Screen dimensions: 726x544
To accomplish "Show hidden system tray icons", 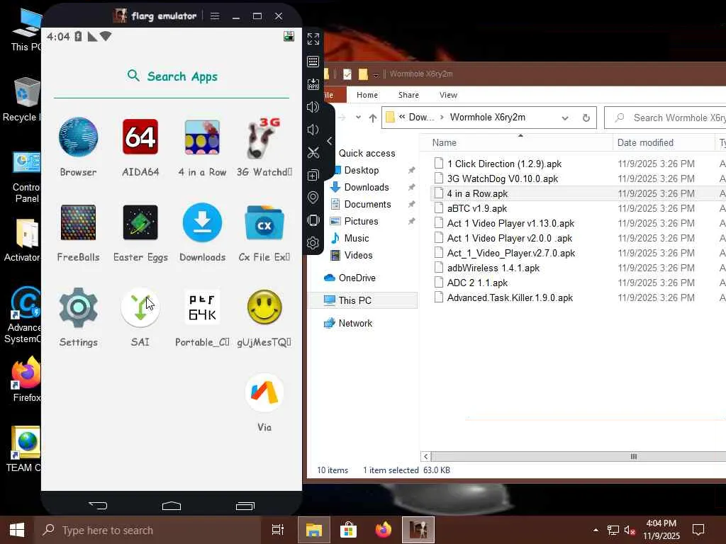I will pos(596,530).
